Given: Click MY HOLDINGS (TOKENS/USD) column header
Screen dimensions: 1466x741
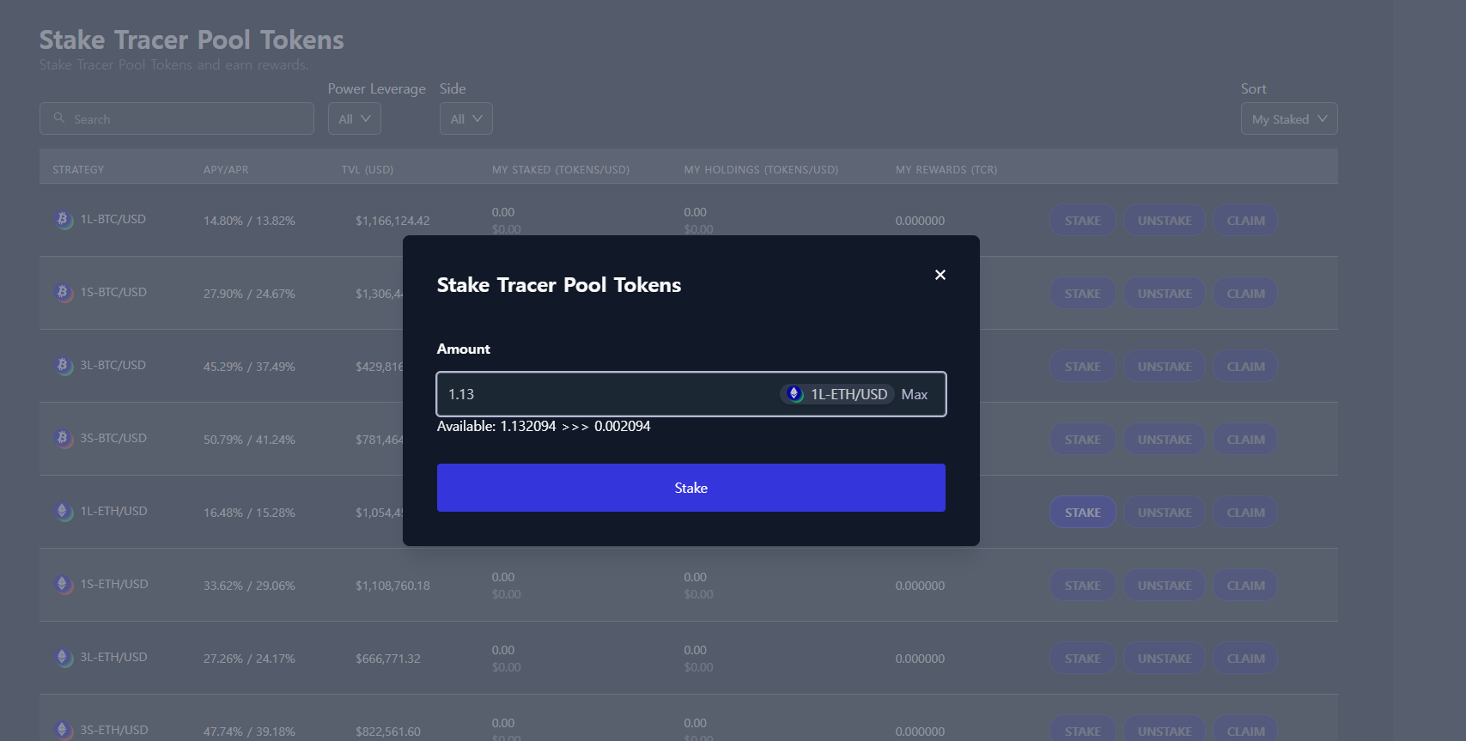Looking at the screenshot, I should [x=761, y=170].
